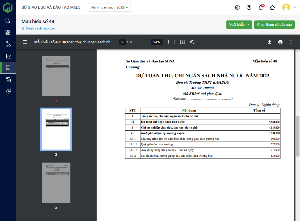Open the settings gear icon
Image resolution: width=300 pixels, height=221 pixels.
coord(237,7)
